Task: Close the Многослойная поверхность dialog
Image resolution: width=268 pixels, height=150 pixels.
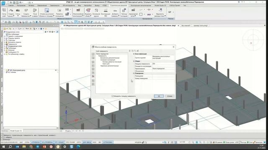Action: click(173, 47)
